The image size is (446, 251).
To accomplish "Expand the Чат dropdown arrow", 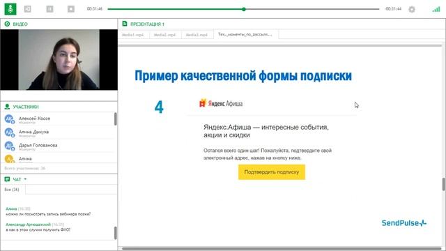I will coord(25,179).
